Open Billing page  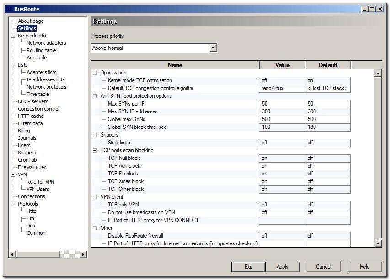click(24, 131)
